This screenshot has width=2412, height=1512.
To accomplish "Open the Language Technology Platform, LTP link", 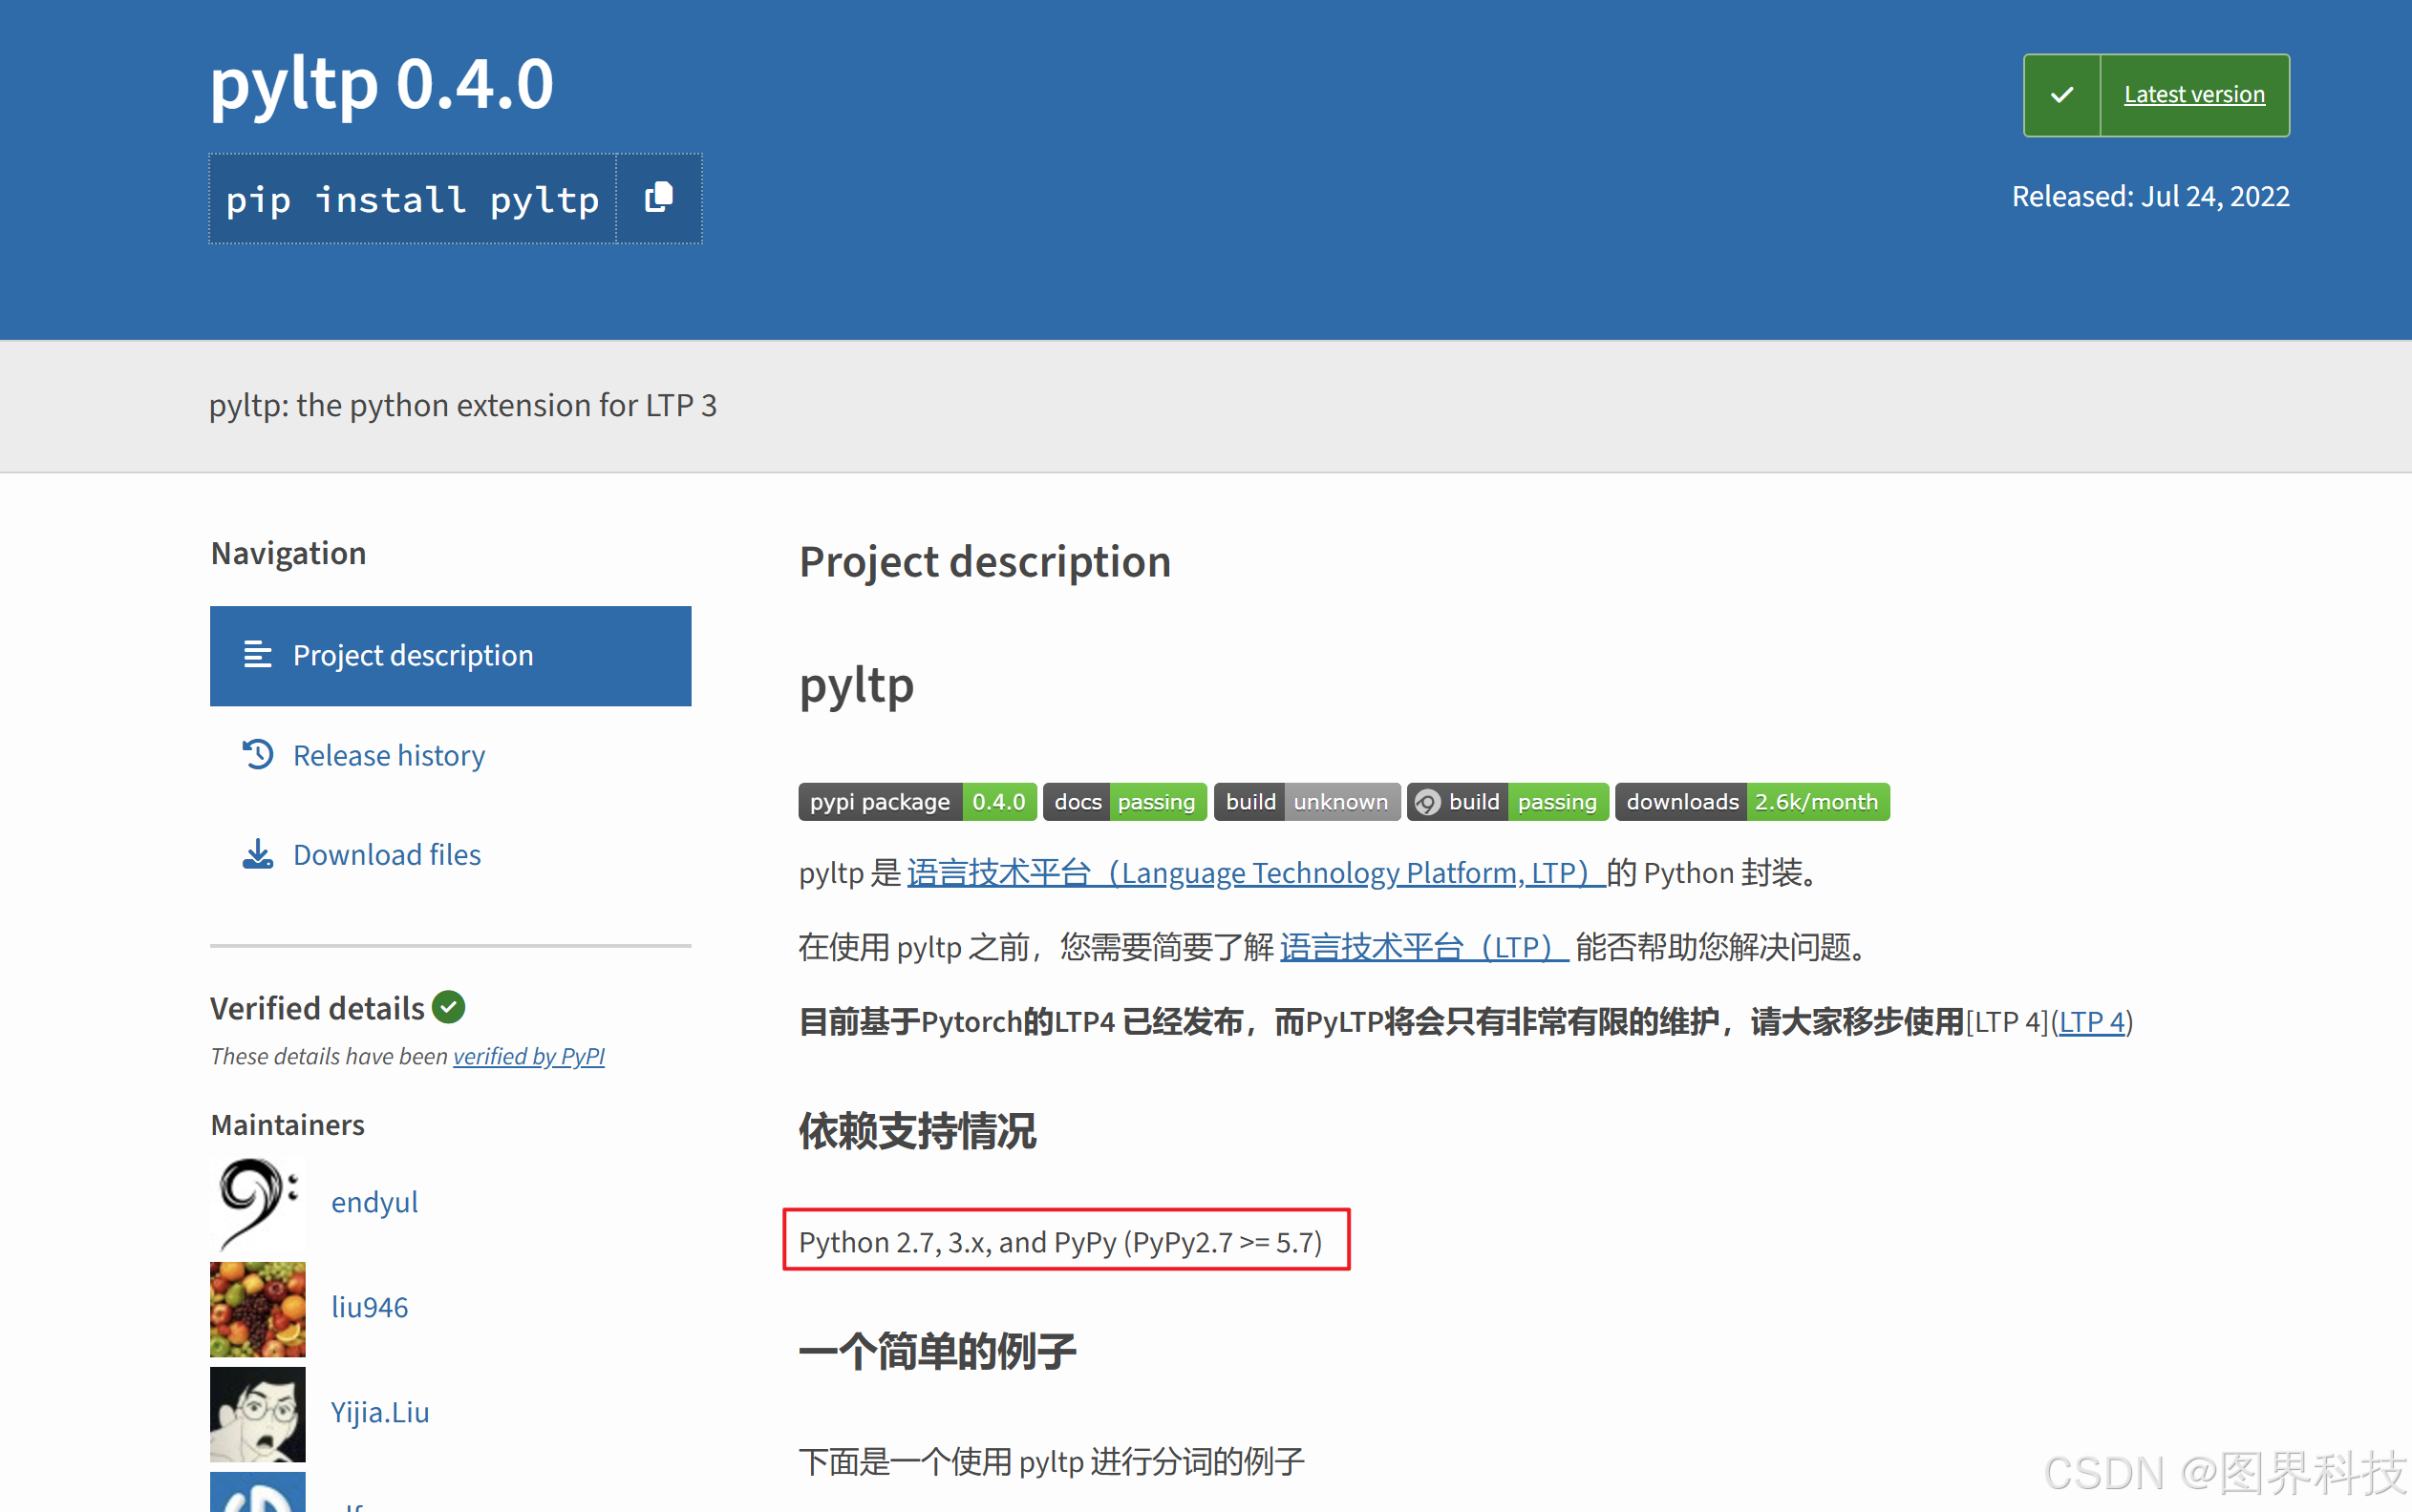I will (1254, 873).
